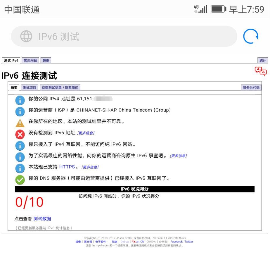Click DNS 服务器 已经接入 IPv6 message text

(99, 178)
